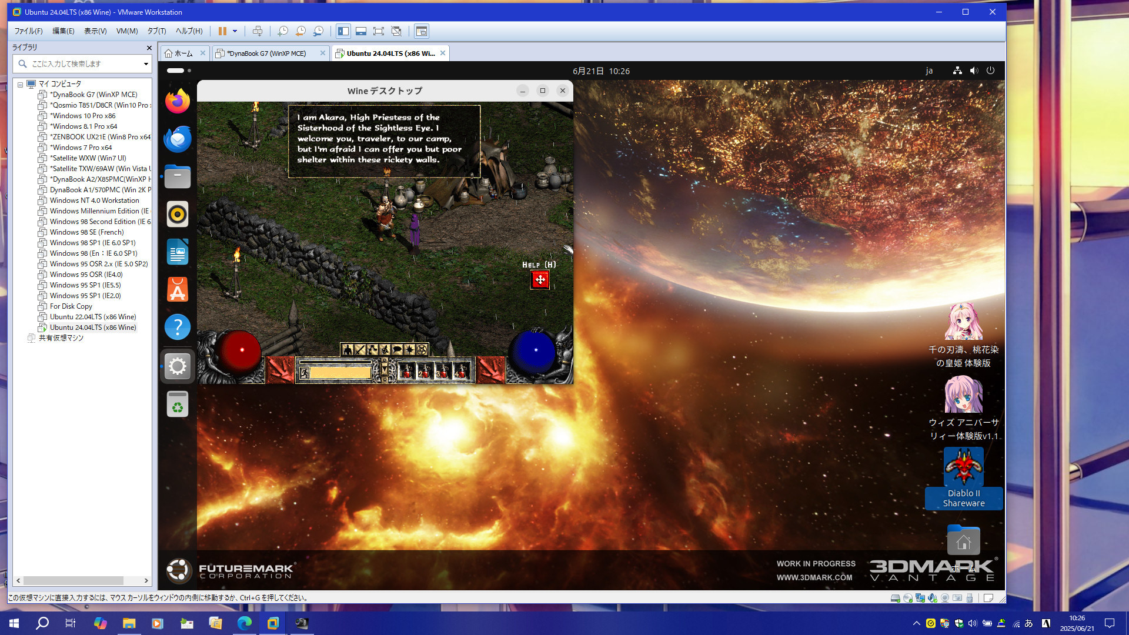Select 共有仮想マシン in the library tree
The image size is (1129, 635).
(x=61, y=338)
